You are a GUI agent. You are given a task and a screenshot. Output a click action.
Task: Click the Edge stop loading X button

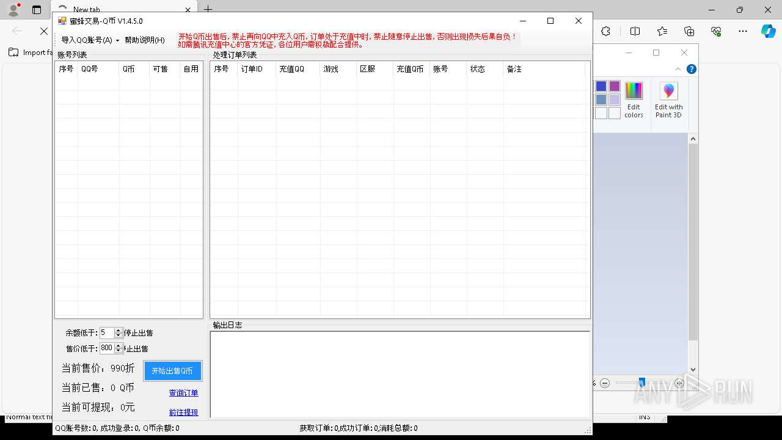tap(44, 31)
